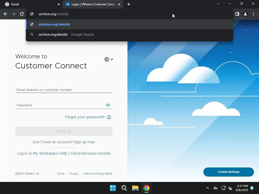
Task: Select the Login VMware Customer Connect tab
Action: click(x=93, y=4)
